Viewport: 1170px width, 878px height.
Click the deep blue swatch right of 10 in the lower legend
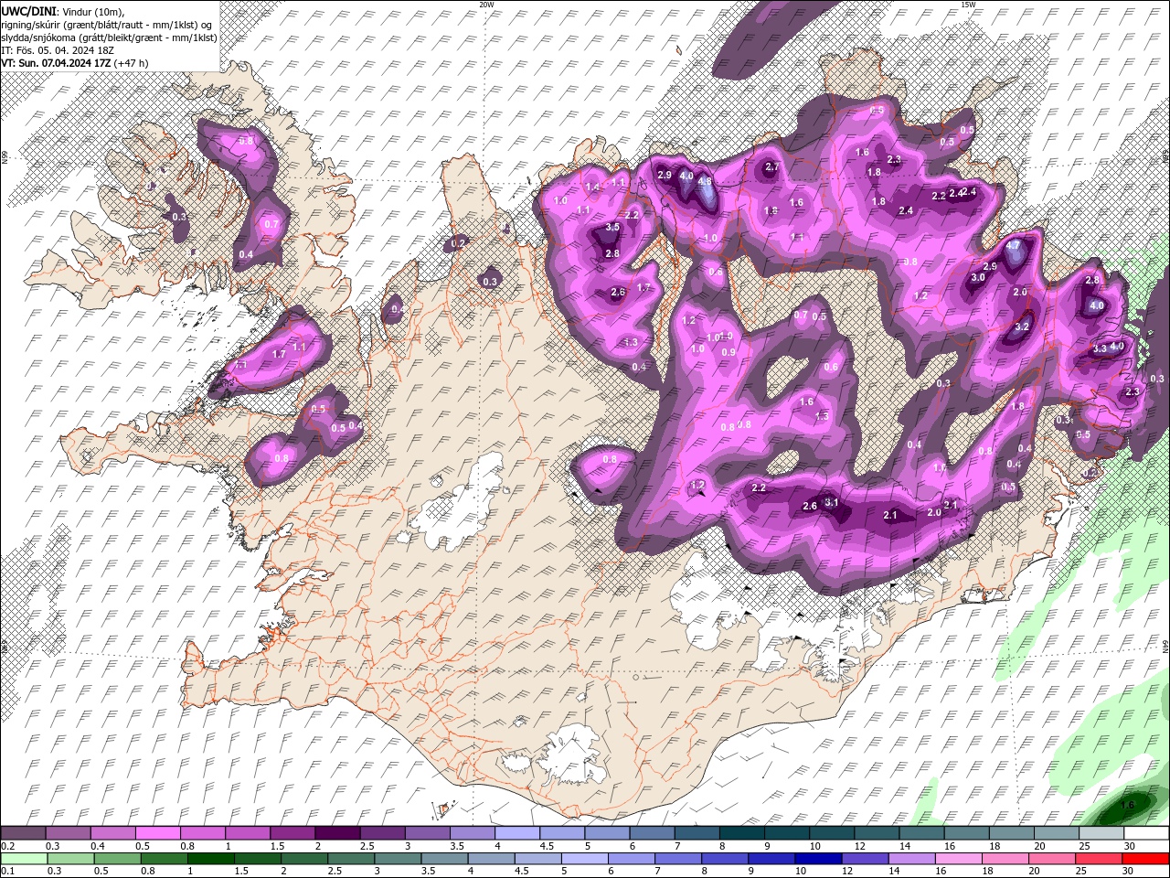pyautogui.click(x=818, y=858)
